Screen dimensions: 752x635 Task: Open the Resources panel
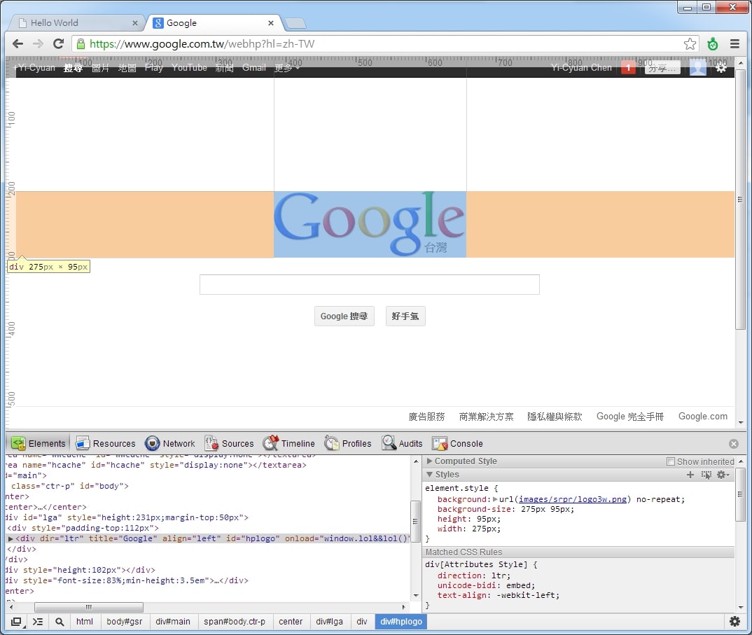click(x=106, y=443)
